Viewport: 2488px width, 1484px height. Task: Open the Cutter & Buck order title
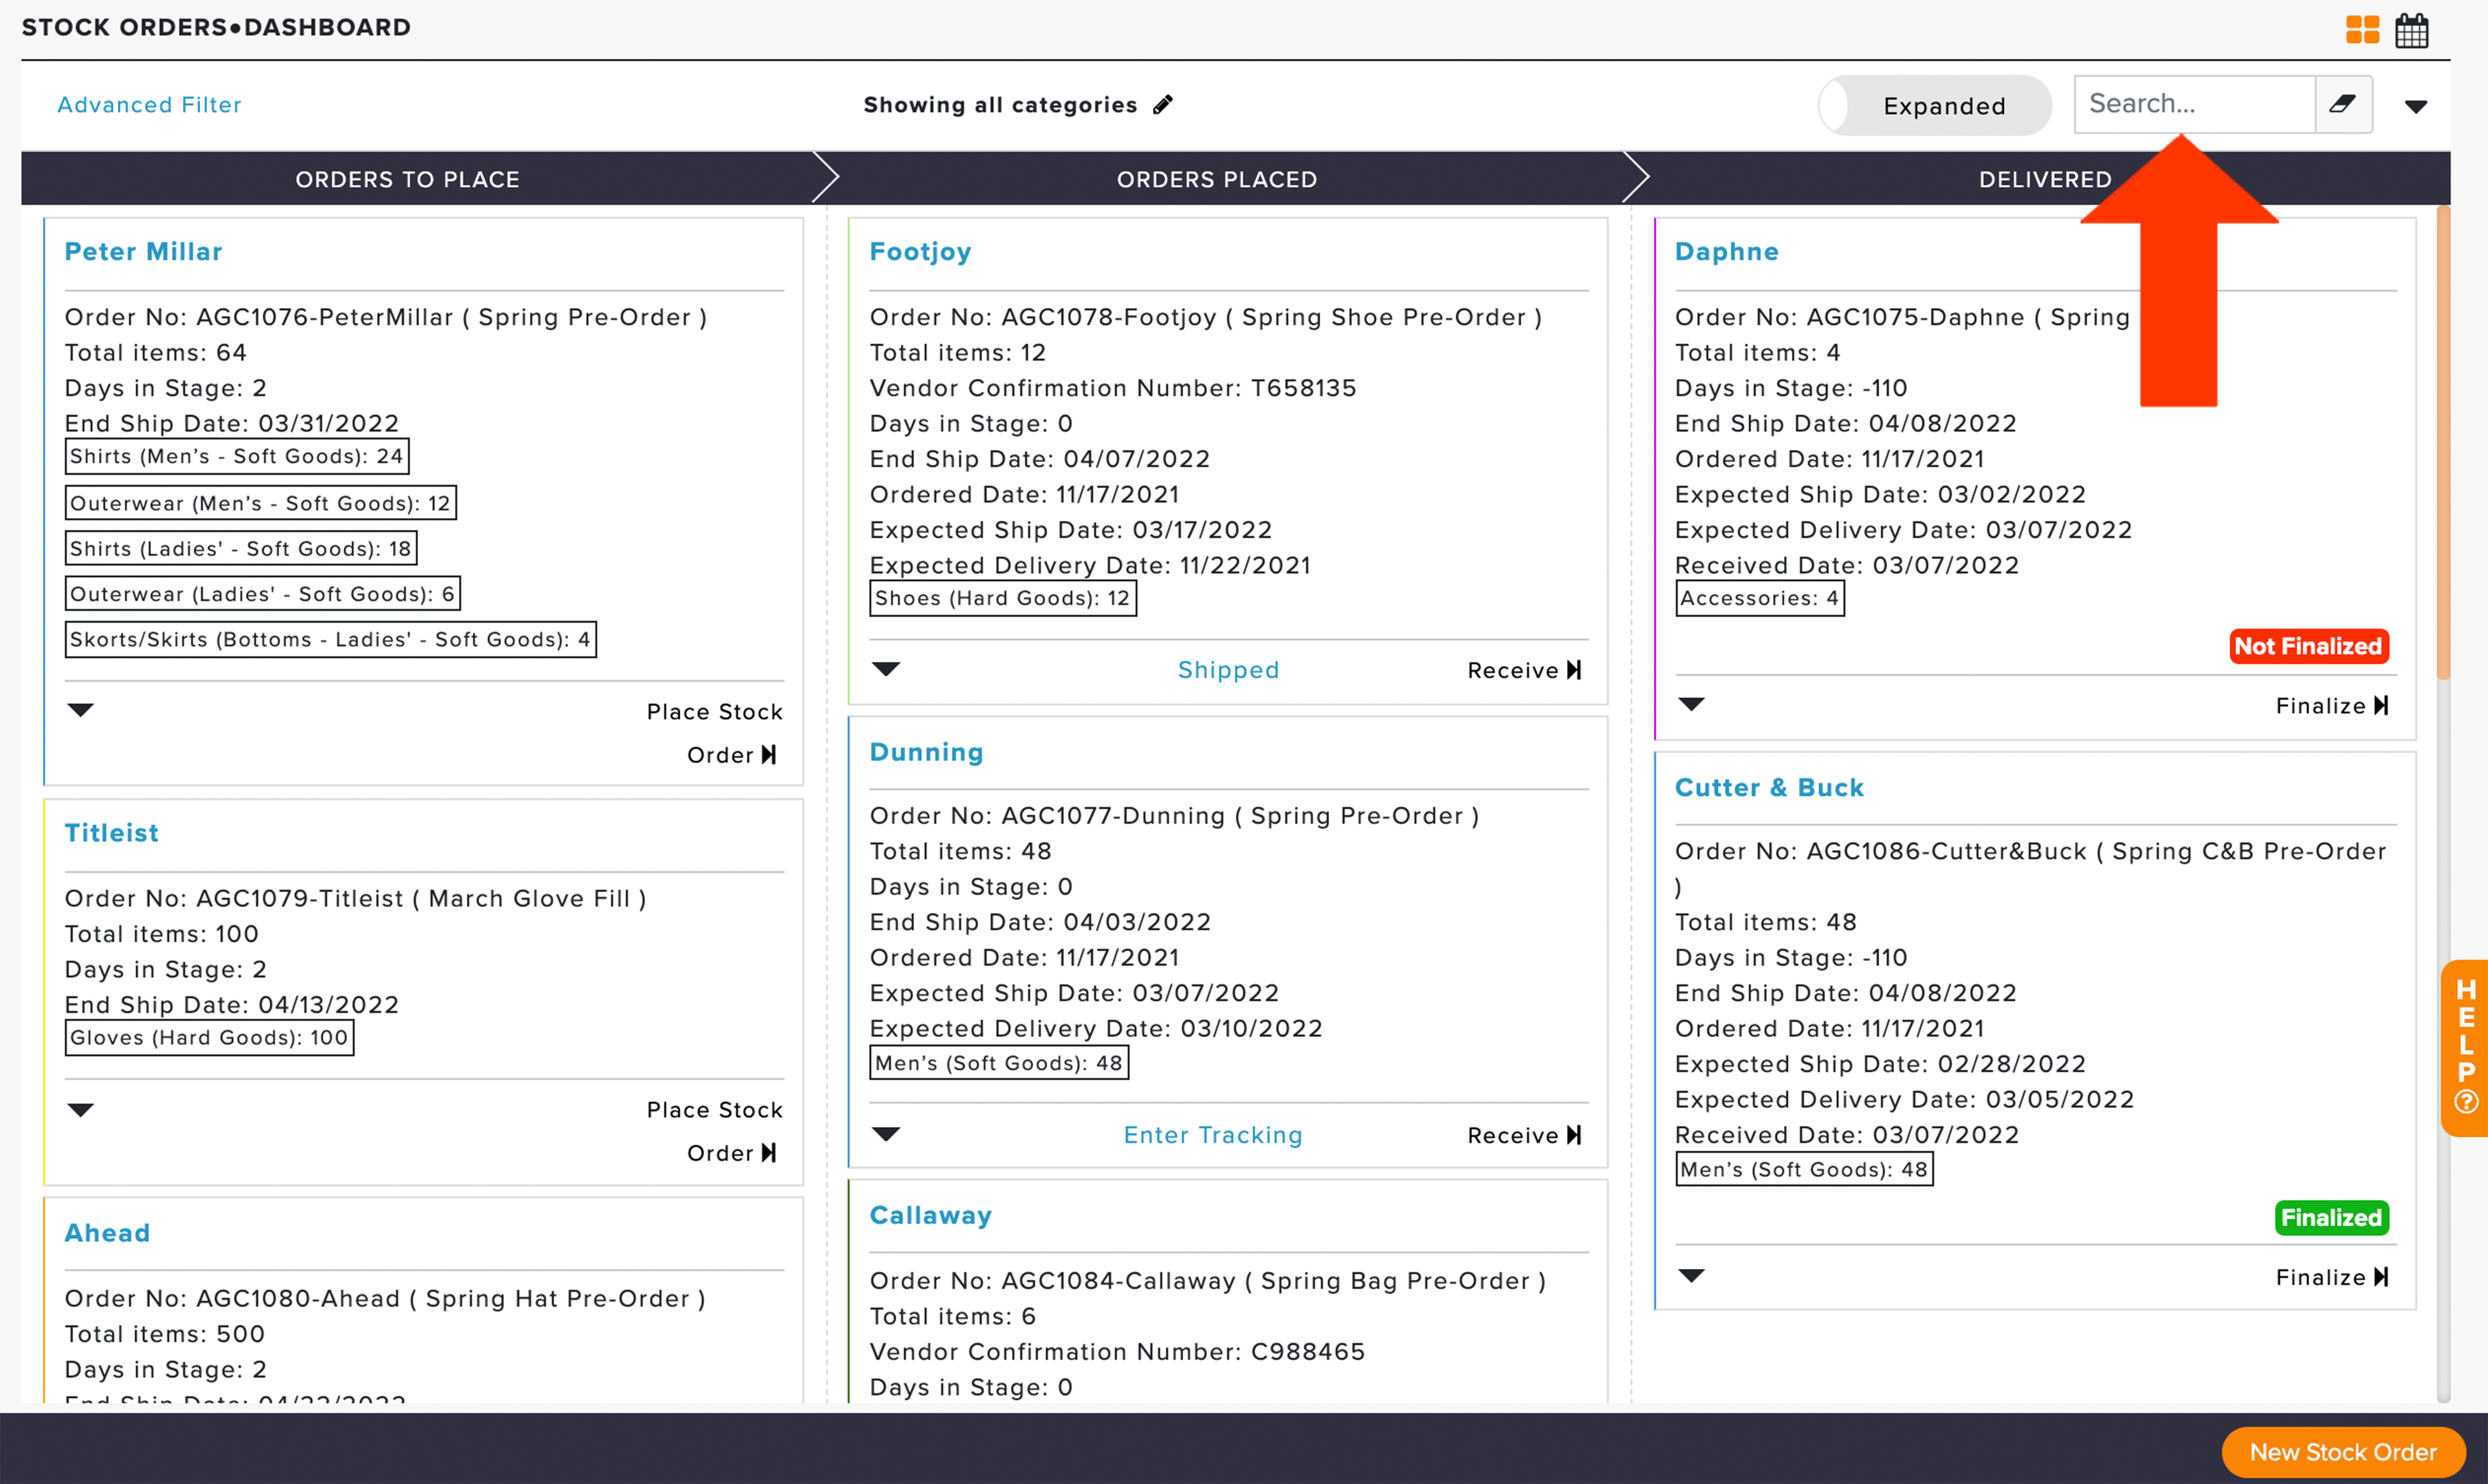tap(1769, 788)
